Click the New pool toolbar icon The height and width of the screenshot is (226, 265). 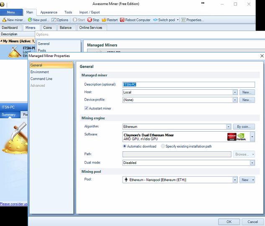[x=30, y=20]
